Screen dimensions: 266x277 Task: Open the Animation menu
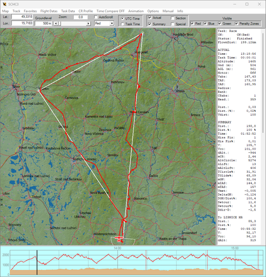click(x=136, y=11)
